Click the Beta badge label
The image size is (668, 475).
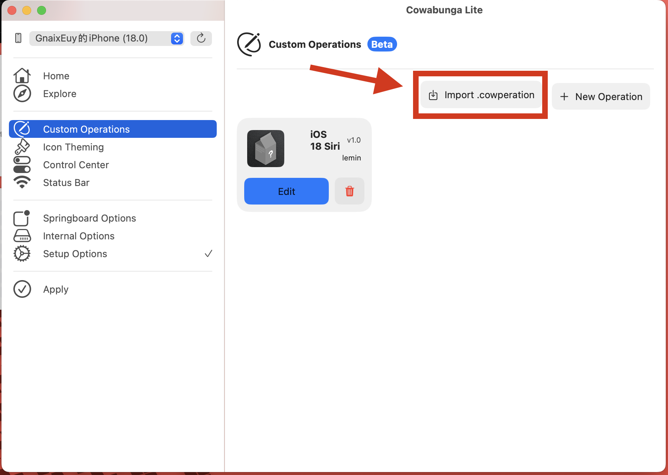(382, 44)
